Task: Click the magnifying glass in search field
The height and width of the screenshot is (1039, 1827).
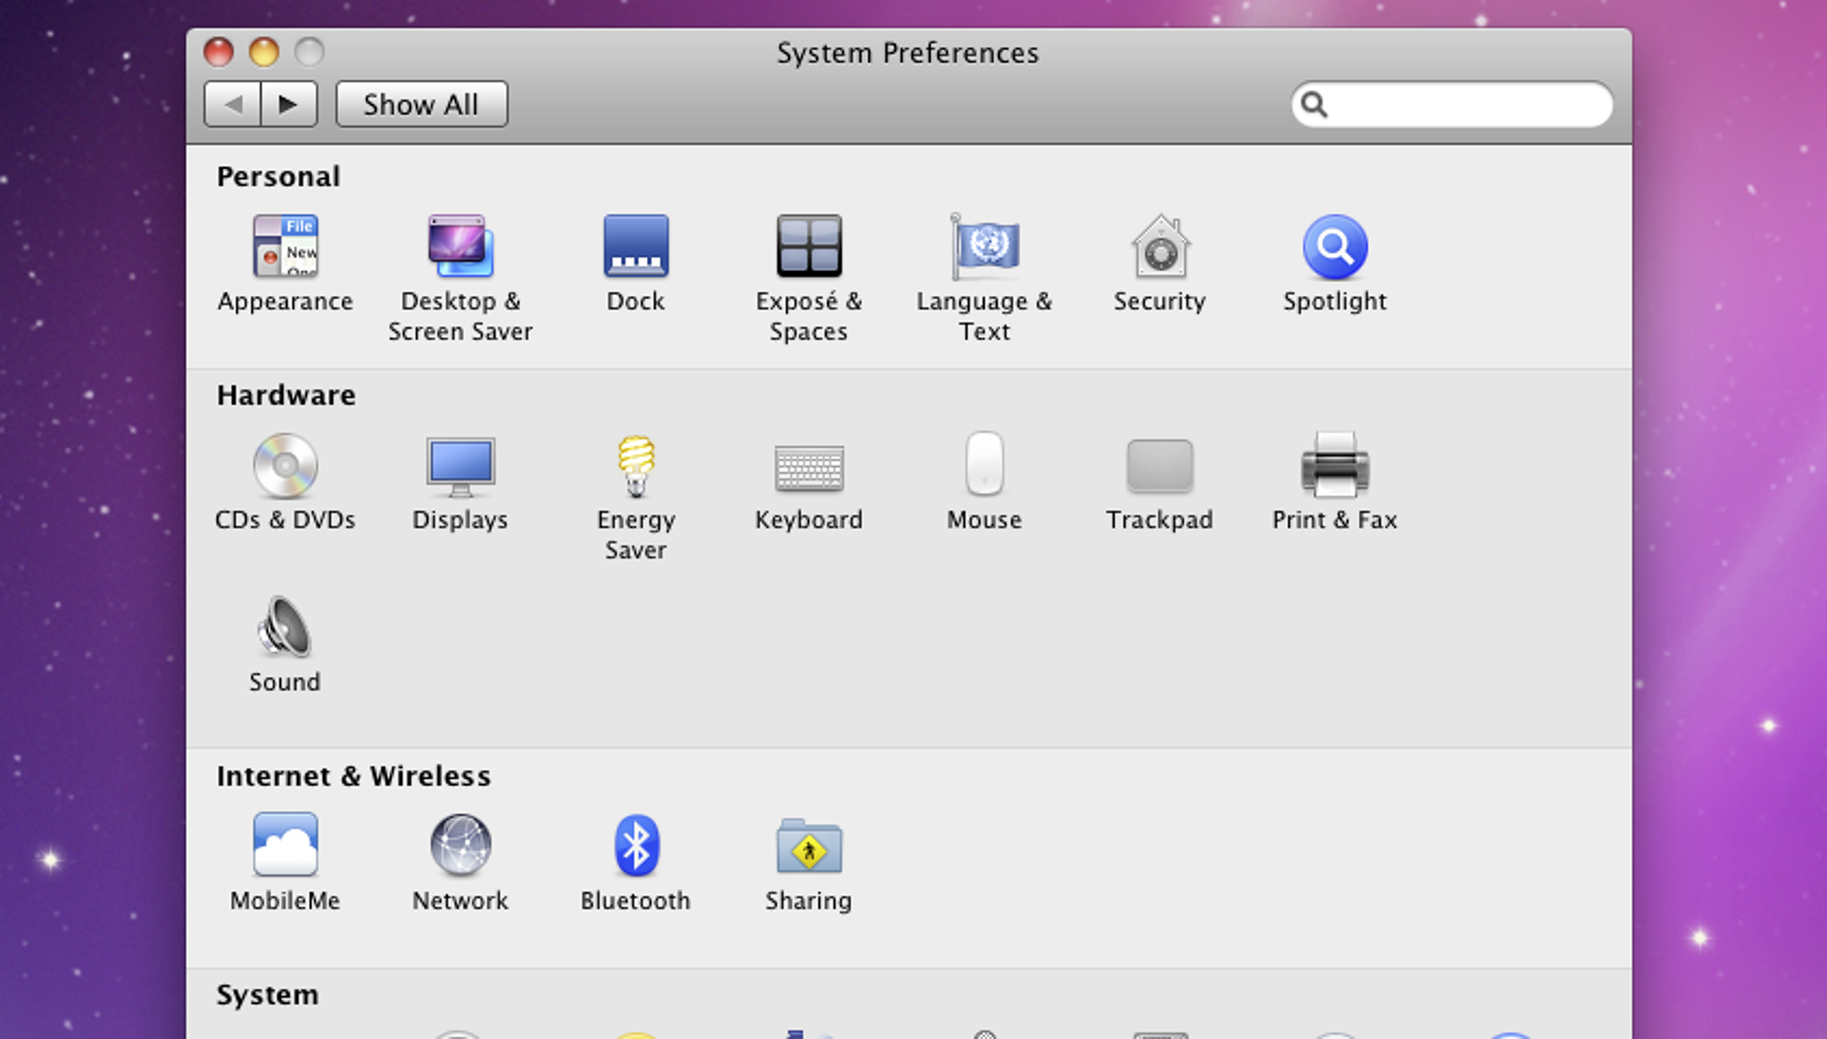Action: [1314, 104]
